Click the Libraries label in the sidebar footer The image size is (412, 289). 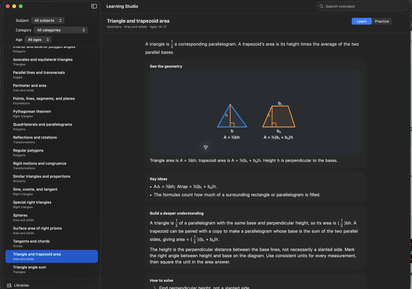pos(22,285)
